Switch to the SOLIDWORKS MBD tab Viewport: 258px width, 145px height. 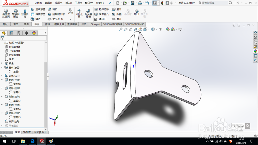click(135, 24)
